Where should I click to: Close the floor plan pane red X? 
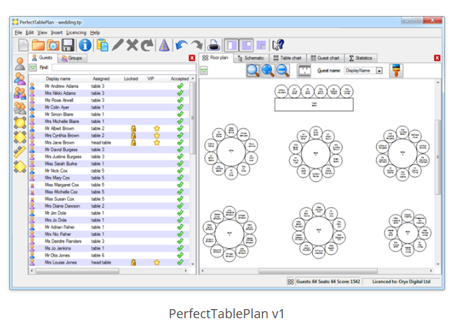click(x=437, y=58)
